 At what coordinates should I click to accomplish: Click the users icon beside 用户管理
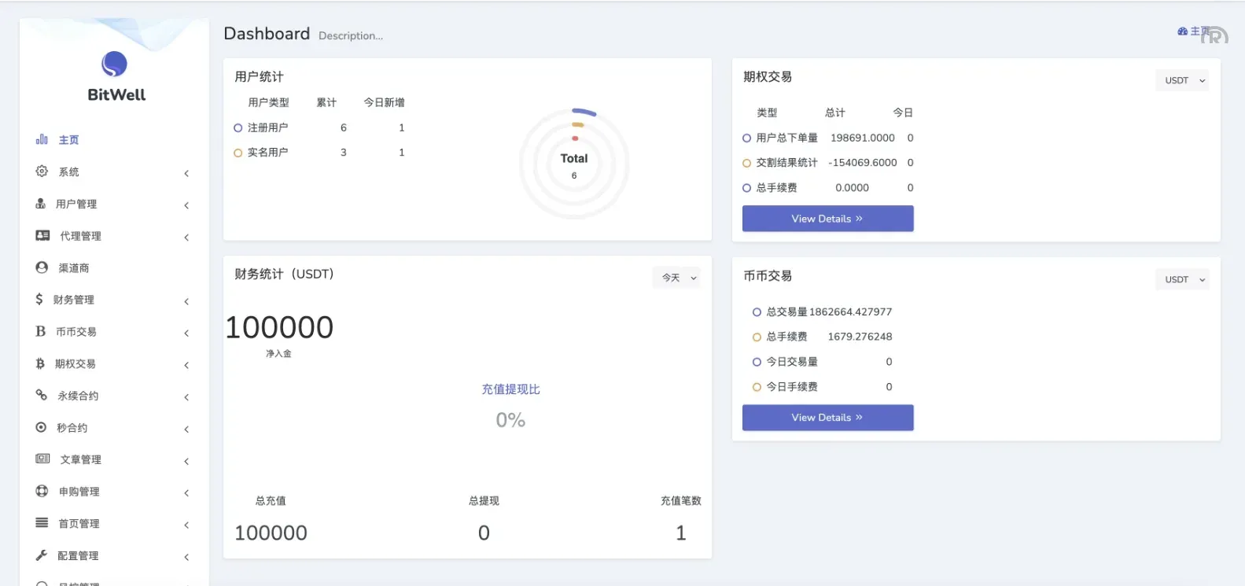pyautogui.click(x=40, y=203)
